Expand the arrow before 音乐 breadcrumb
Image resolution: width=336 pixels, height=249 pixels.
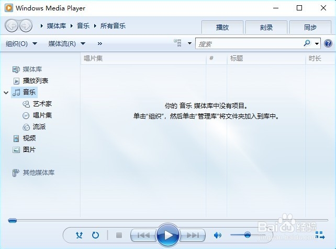click(x=72, y=26)
